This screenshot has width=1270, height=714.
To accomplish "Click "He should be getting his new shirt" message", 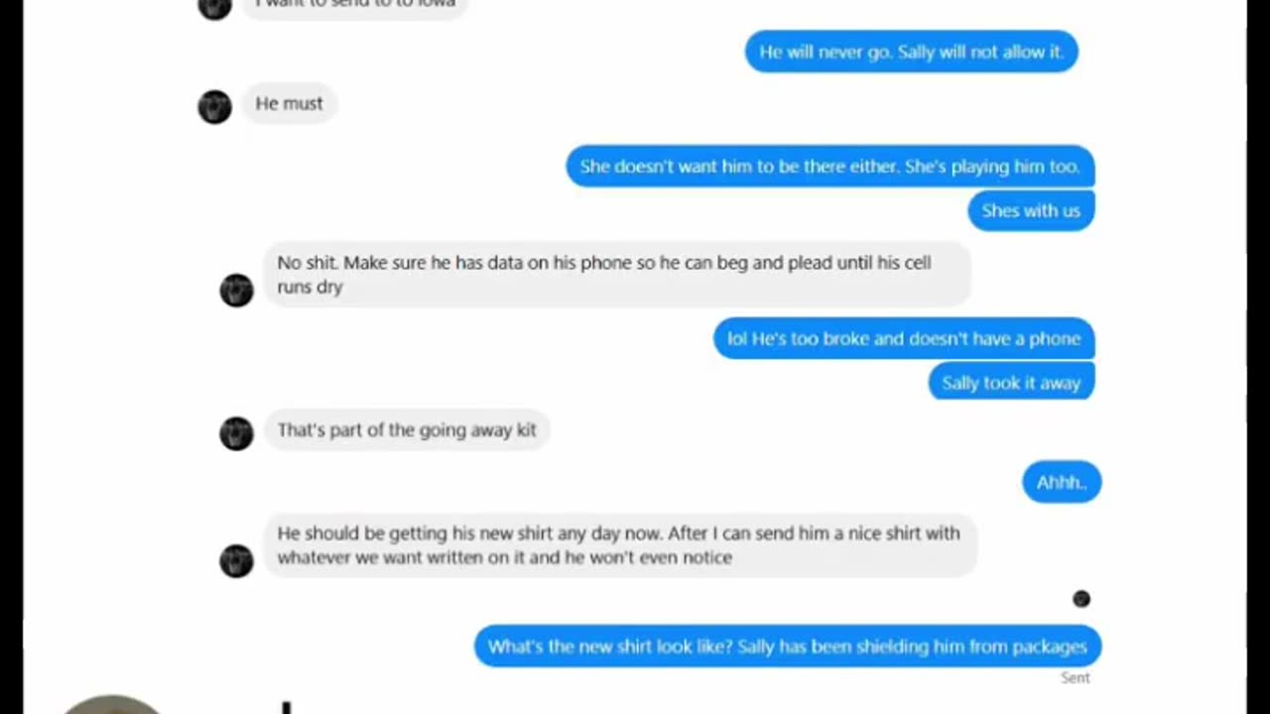I will [x=619, y=545].
